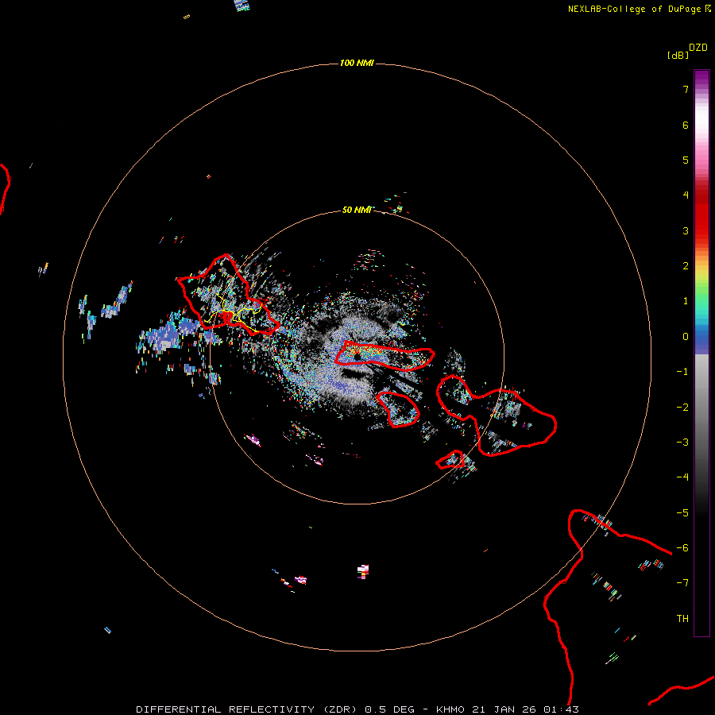
Task: Select the -3 dB scale label
Action: (x=682, y=443)
